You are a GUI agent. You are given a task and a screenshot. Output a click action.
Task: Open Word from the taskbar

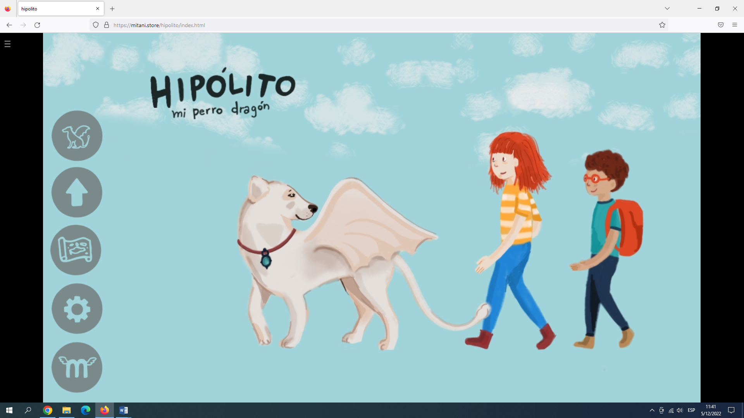[124, 410]
